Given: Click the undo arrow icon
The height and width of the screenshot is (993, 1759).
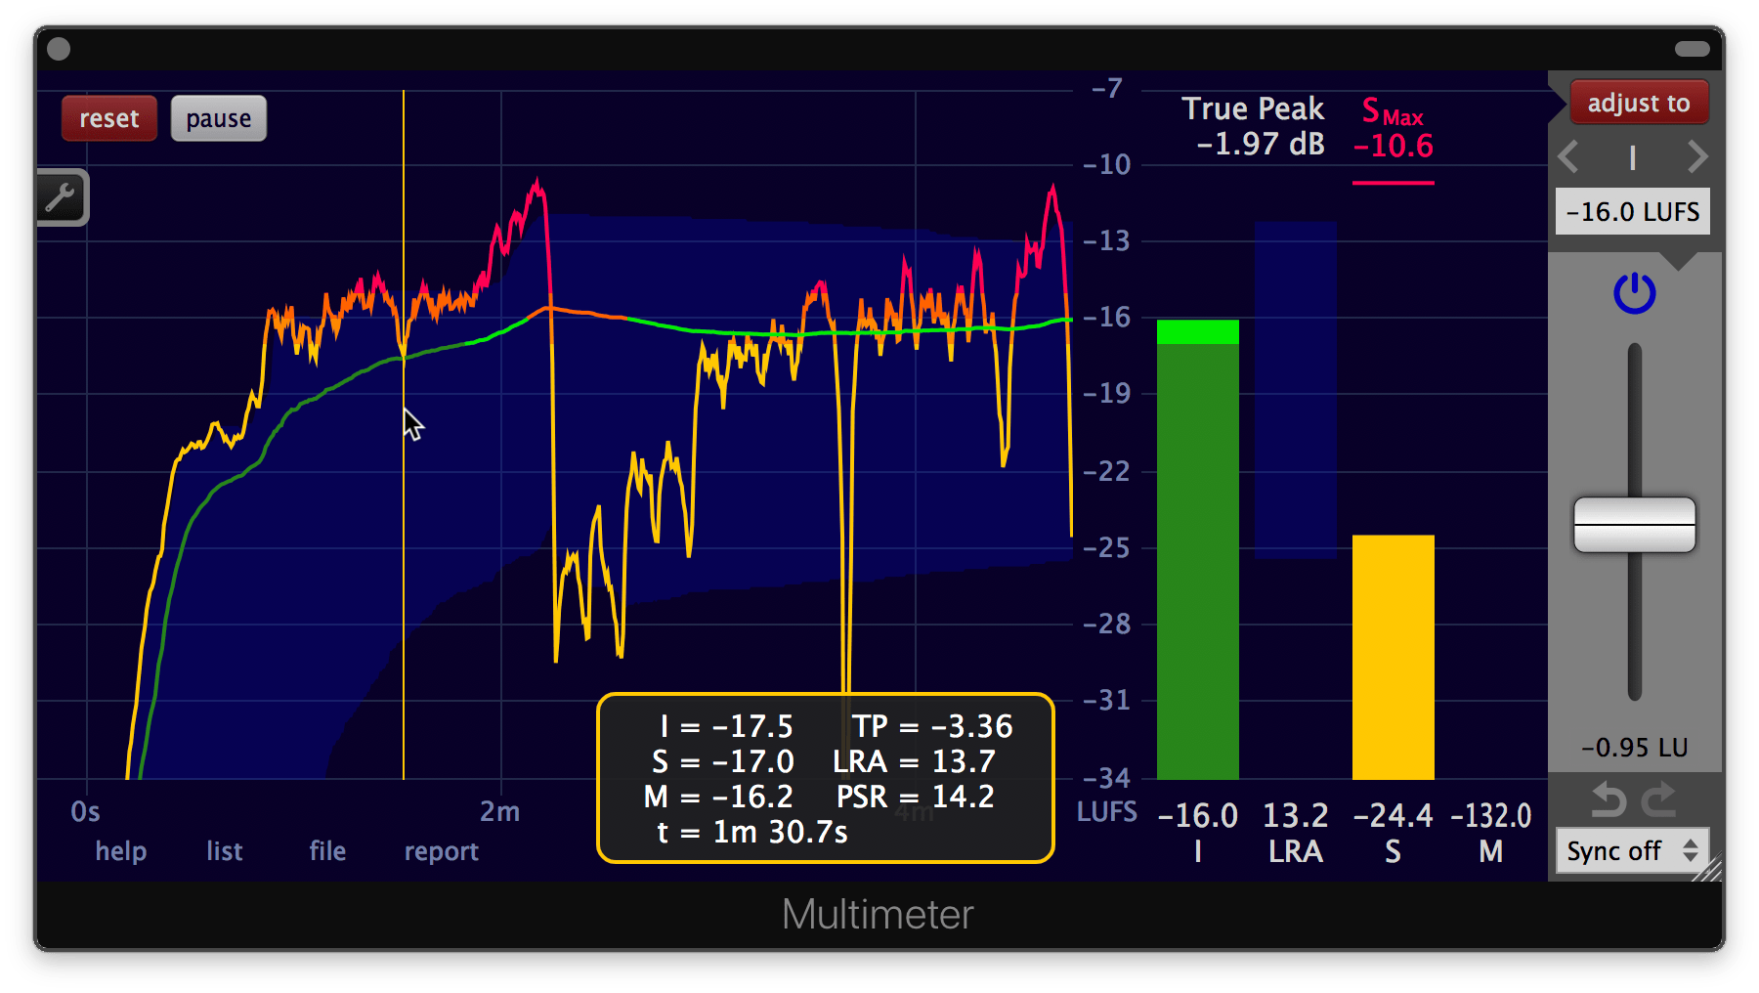Looking at the screenshot, I should pos(1608,800).
